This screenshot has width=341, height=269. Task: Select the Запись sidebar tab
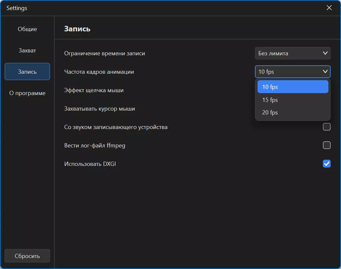(x=27, y=72)
